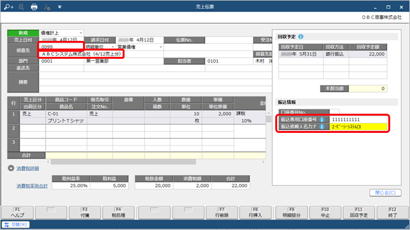Click the unit cell 枚
The width and height of the screenshot is (410, 230).
coord(186,121)
